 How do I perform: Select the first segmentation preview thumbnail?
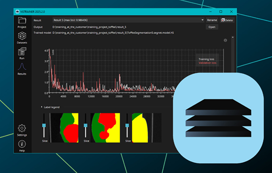pyautogui.click(x=64, y=128)
